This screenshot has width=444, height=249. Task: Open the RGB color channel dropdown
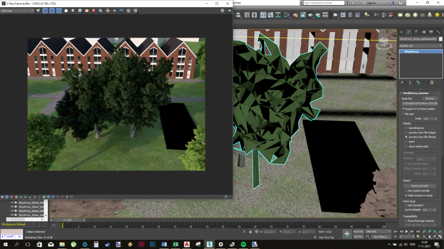coord(16,11)
